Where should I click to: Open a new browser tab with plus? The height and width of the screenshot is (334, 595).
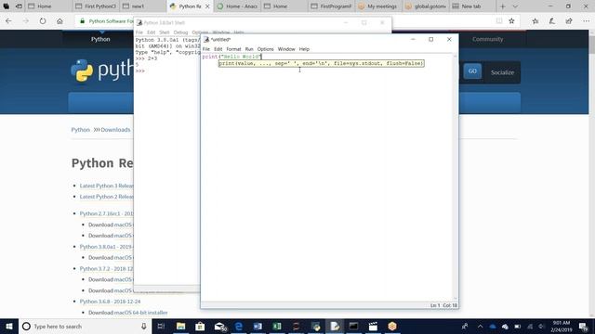tap(503, 6)
